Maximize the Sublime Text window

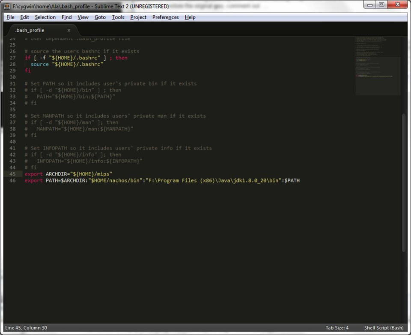tap(381, 5)
